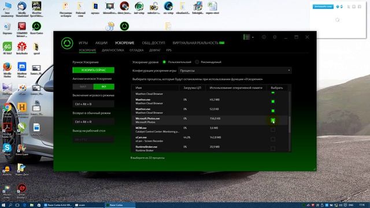Switch to the ocam taskbar button
The height and width of the screenshot is (208, 370).
pyautogui.click(x=88, y=205)
